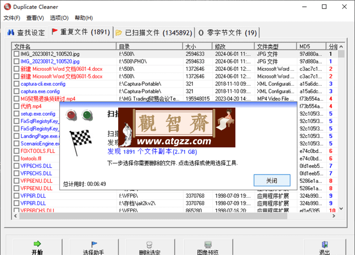Check the LandingPage.exe row checkbox
This screenshot has height=255, width=355.
tap(16, 136)
